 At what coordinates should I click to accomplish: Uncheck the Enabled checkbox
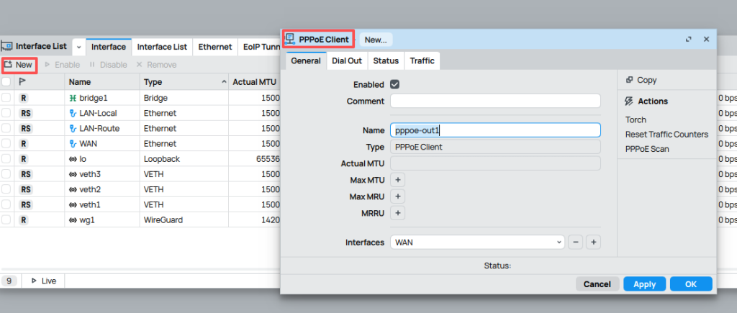pos(394,84)
